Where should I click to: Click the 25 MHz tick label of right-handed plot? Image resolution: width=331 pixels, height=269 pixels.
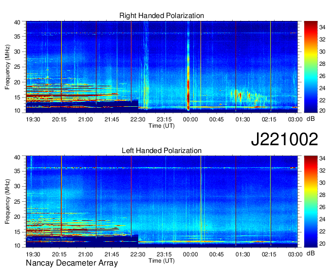17,67
